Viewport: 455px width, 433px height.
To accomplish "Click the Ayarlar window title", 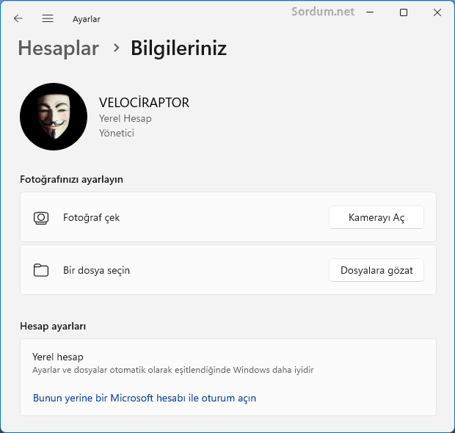I will pos(87,19).
